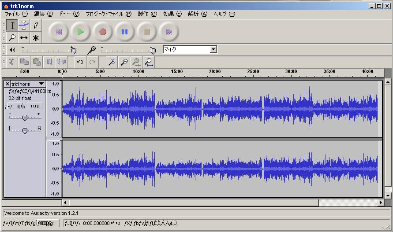The height and width of the screenshot is (232, 393).
Task: Click the output volume slider handle
Action: 74,51
